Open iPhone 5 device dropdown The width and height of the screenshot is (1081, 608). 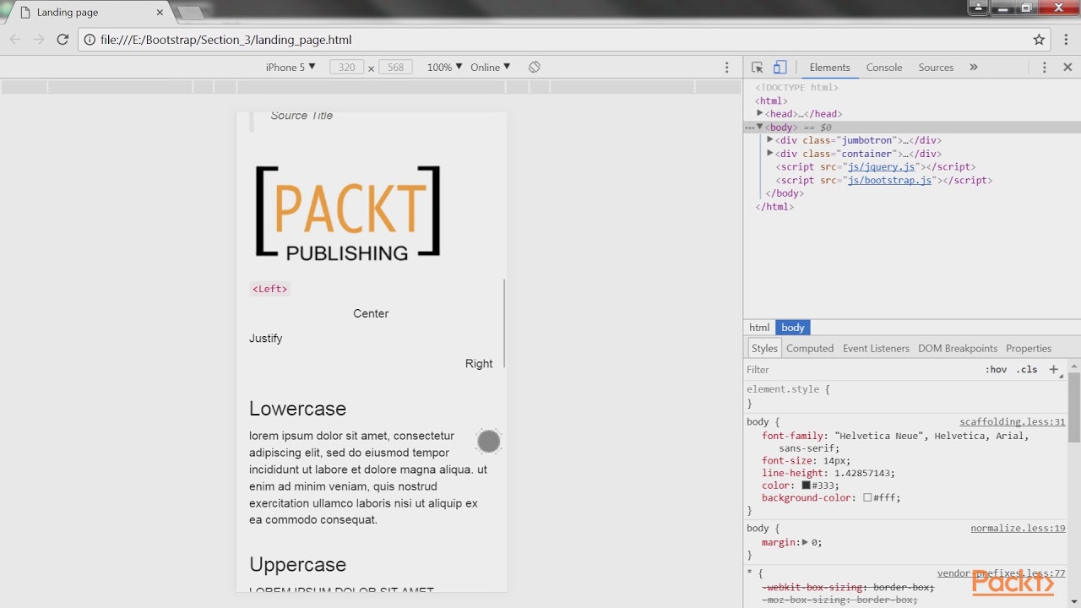tap(291, 67)
